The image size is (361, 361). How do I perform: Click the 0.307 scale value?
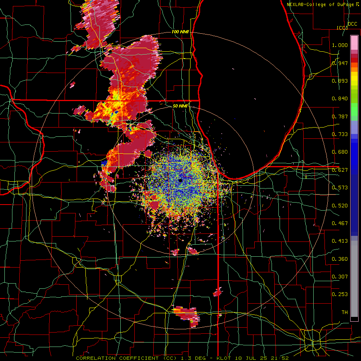point(340,277)
